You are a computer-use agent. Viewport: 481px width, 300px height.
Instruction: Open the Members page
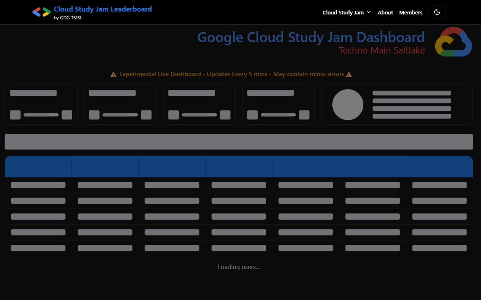[x=410, y=12]
